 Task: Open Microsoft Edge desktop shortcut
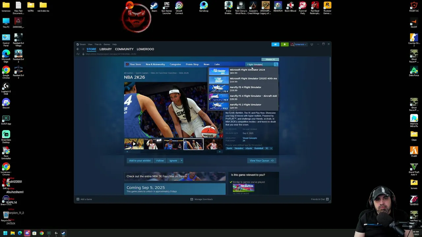coord(6,57)
